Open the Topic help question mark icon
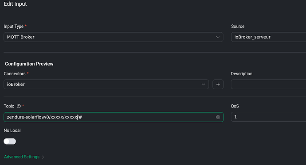Image resolution: width=306 pixels, height=165 pixels. [19, 106]
